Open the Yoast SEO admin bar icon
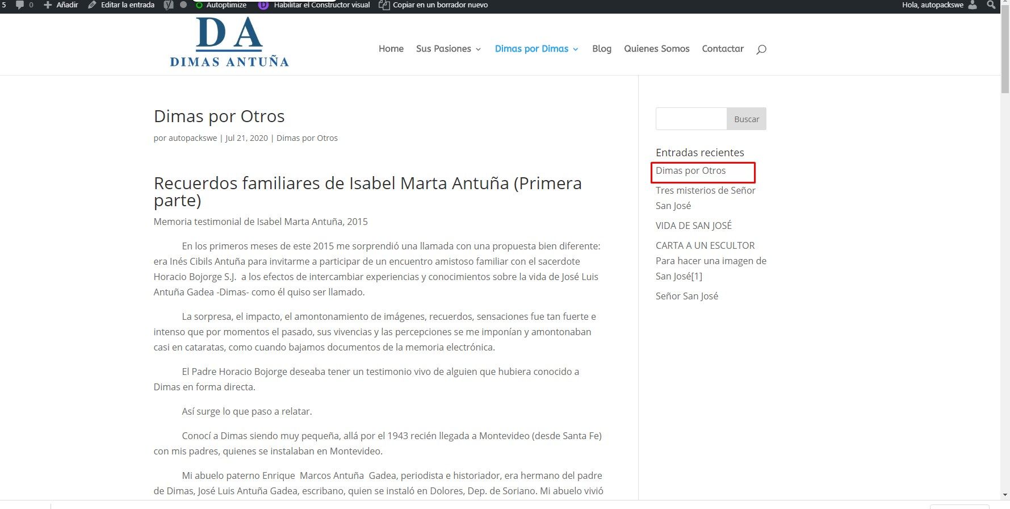 169,5
